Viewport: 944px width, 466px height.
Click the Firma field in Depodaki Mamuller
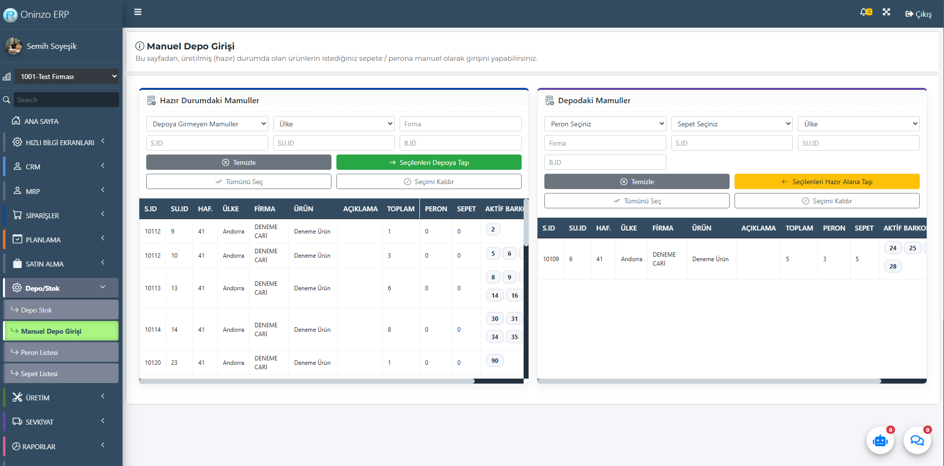[x=605, y=143]
